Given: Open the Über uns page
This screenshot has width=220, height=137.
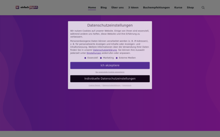Looking at the screenshot, I should point(117,8).
